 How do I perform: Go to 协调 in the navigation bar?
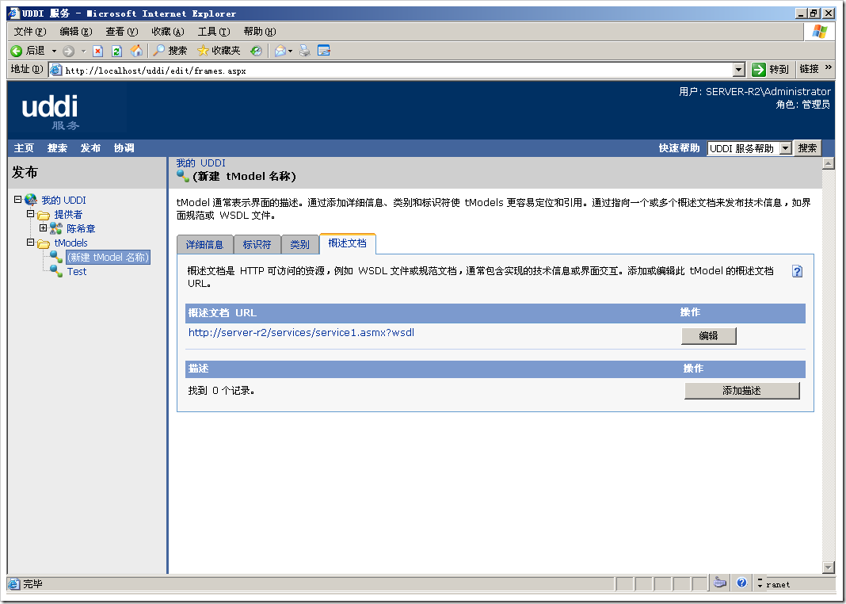coord(124,148)
